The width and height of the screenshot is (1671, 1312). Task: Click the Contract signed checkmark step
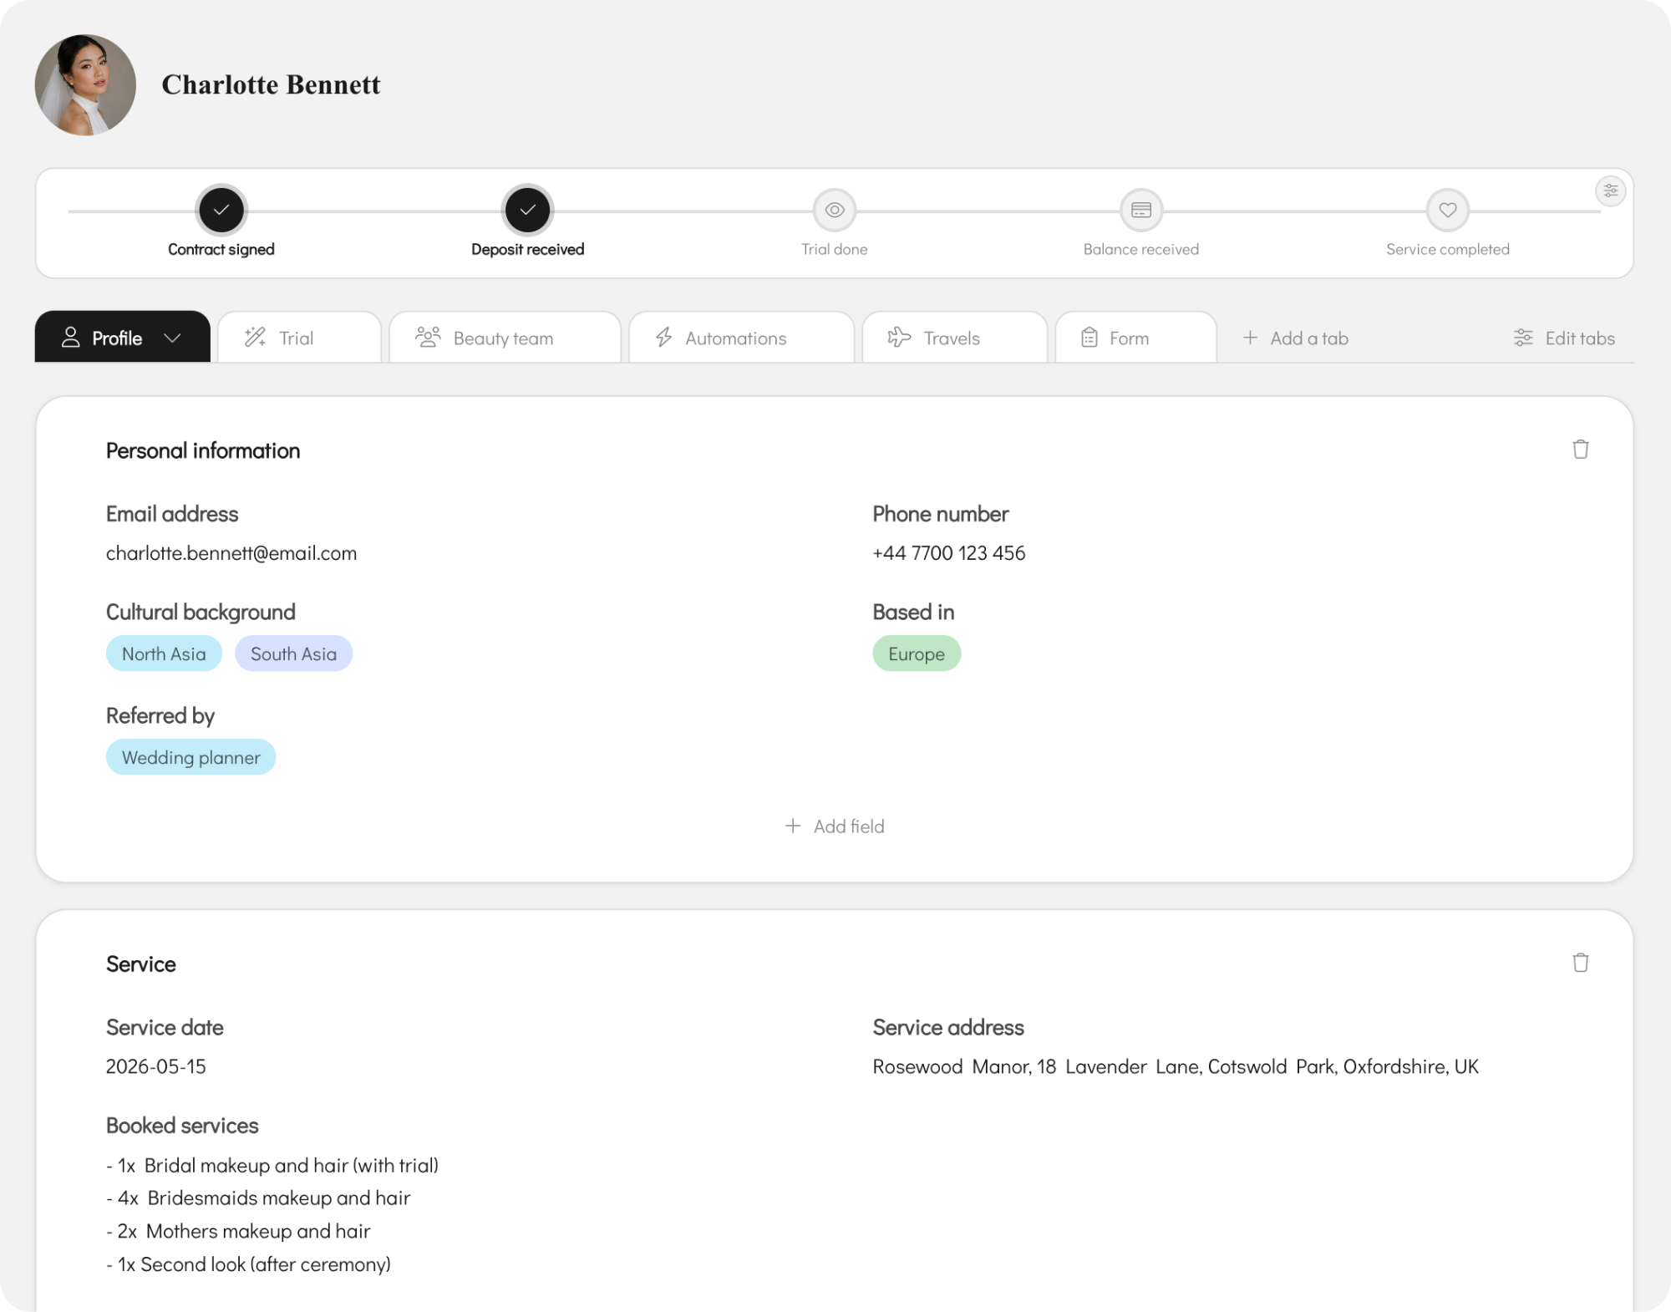pos(221,210)
